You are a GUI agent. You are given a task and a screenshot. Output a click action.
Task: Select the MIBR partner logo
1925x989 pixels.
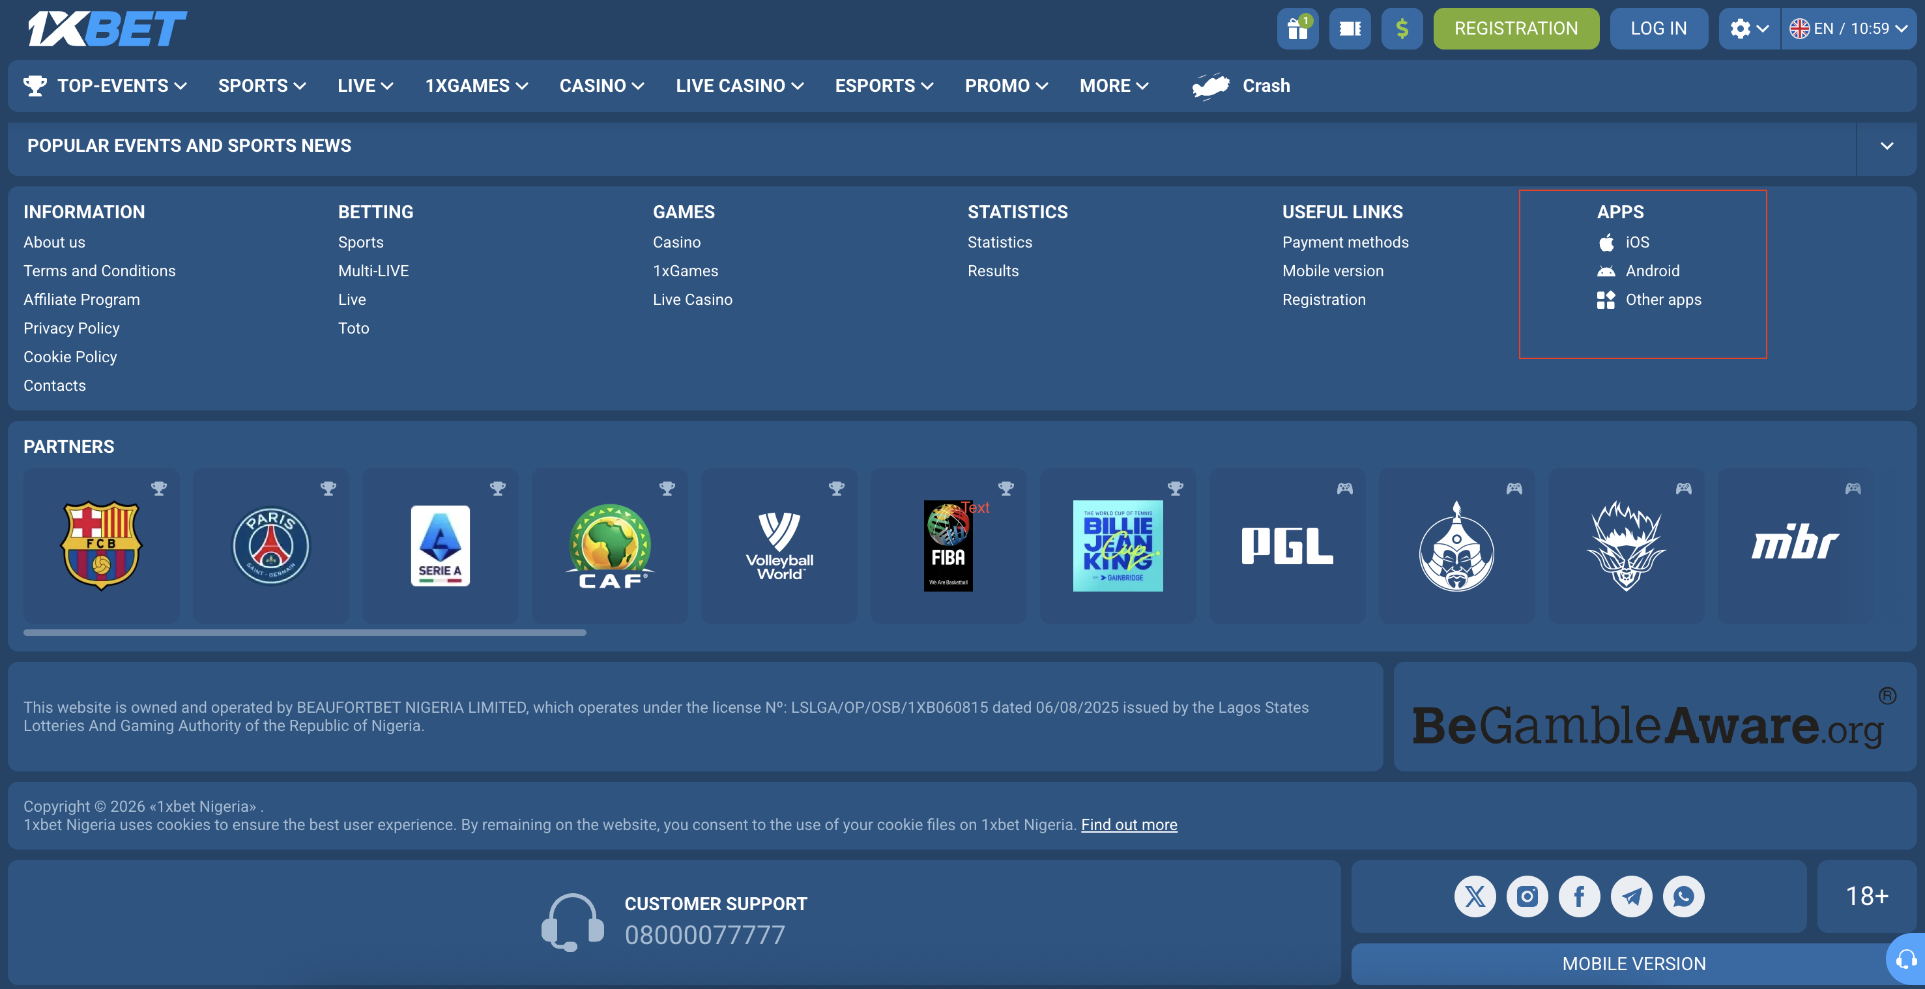pyautogui.click(x=1795, y=542)
